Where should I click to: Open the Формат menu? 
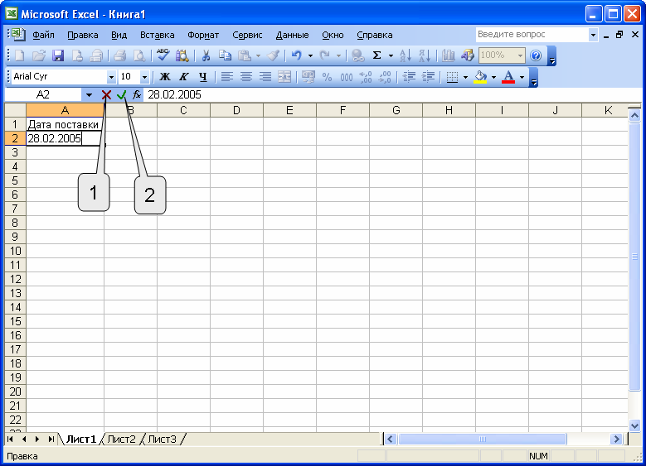point(203,35)
